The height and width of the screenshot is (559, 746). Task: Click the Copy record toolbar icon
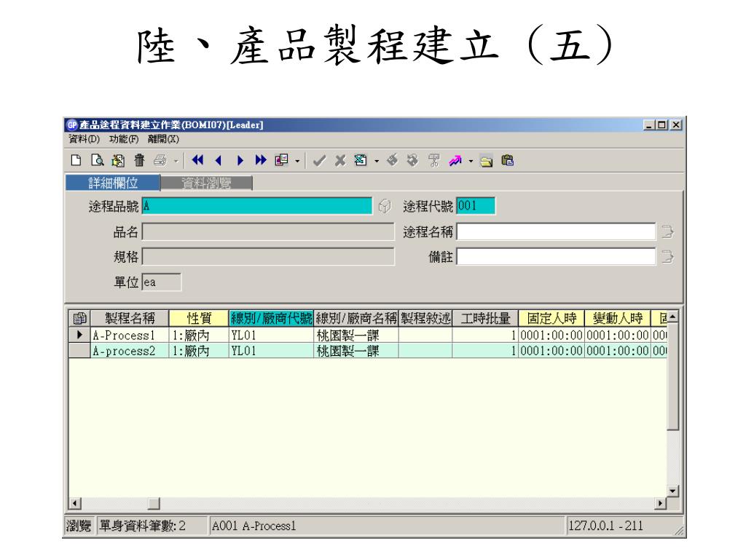click(118, 161)
